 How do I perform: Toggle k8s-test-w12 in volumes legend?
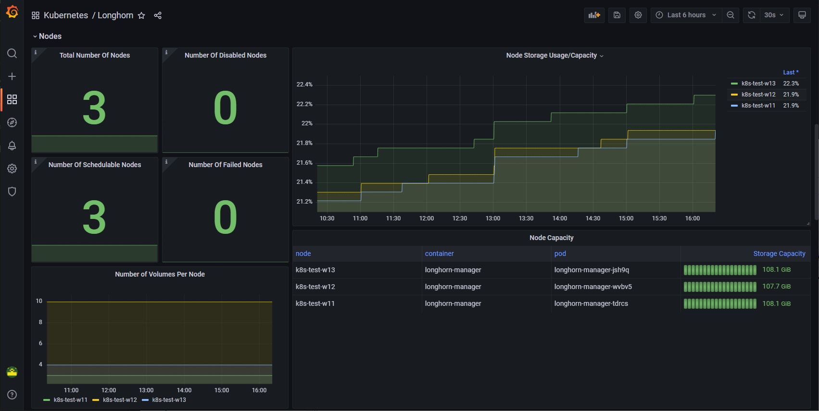coord(120,400)
